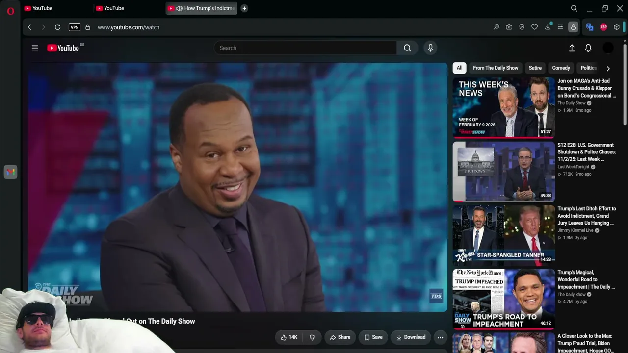Image resolution: width=628 pixels, height=353 pixels.
Task: Filter suggestions by Comedy
Action: tap(561, 68)
